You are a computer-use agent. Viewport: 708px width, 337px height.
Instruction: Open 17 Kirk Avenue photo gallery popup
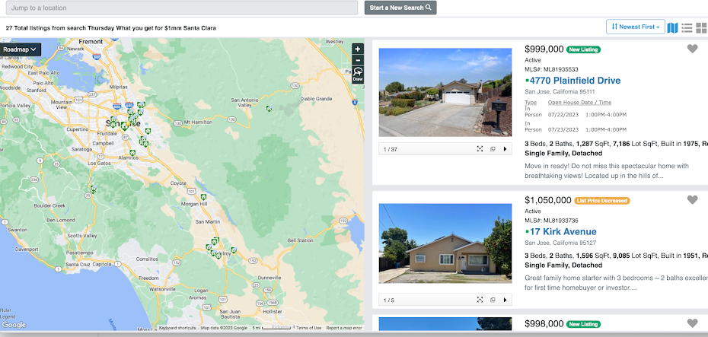click(x=493, y=300)
